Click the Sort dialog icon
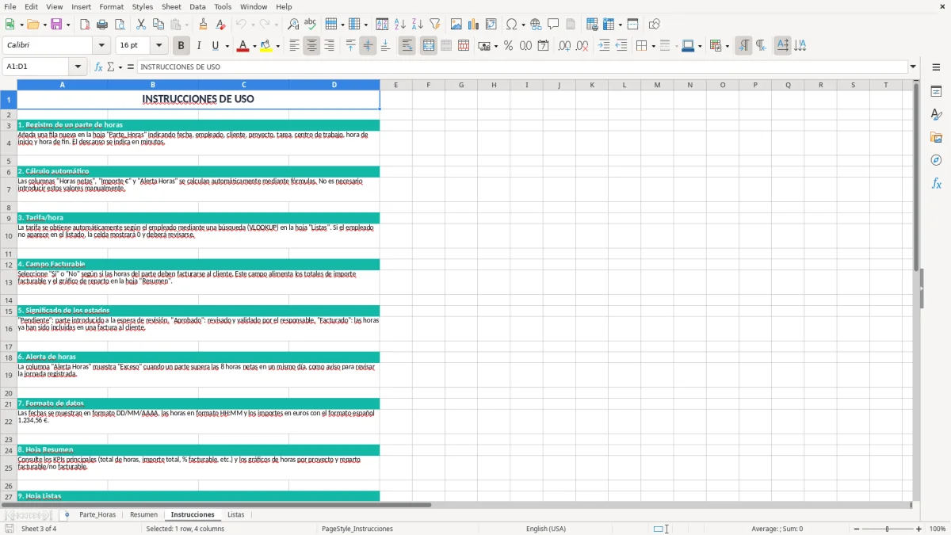951x535 pixels. pyautogui.click(x=382, y=25)
